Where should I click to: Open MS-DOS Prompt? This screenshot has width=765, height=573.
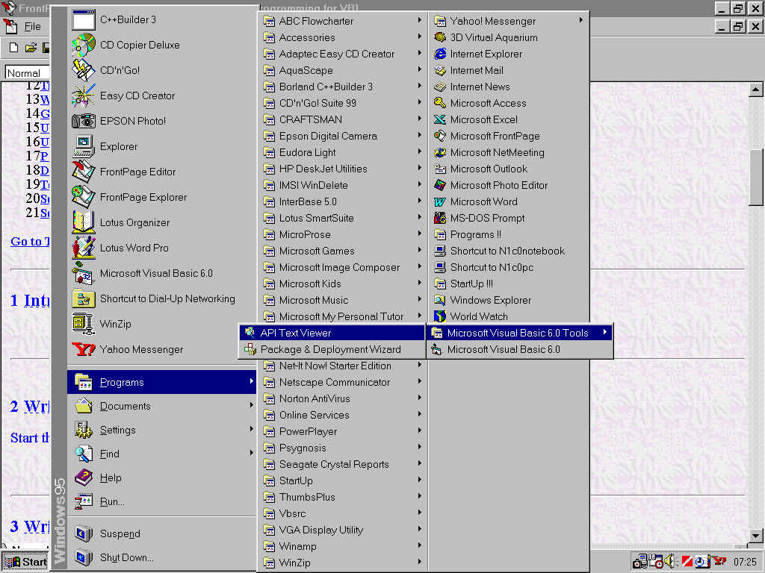(x=509, y=218)
